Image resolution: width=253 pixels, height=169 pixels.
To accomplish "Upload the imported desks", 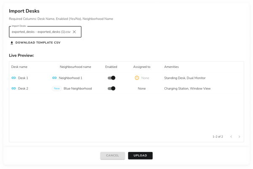I will 140,156.
